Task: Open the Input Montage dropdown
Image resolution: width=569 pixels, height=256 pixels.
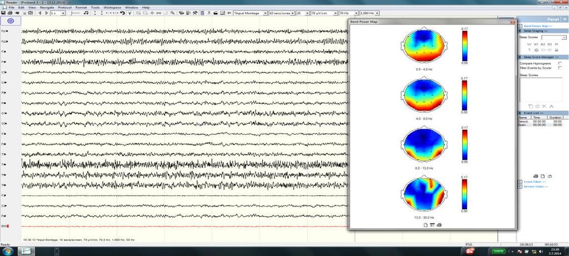Action: pos(251,13)
